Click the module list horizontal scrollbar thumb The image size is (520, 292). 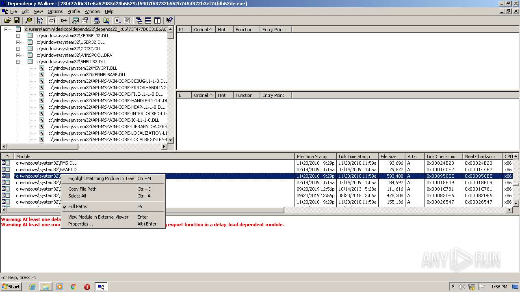(x=145, y=210)
